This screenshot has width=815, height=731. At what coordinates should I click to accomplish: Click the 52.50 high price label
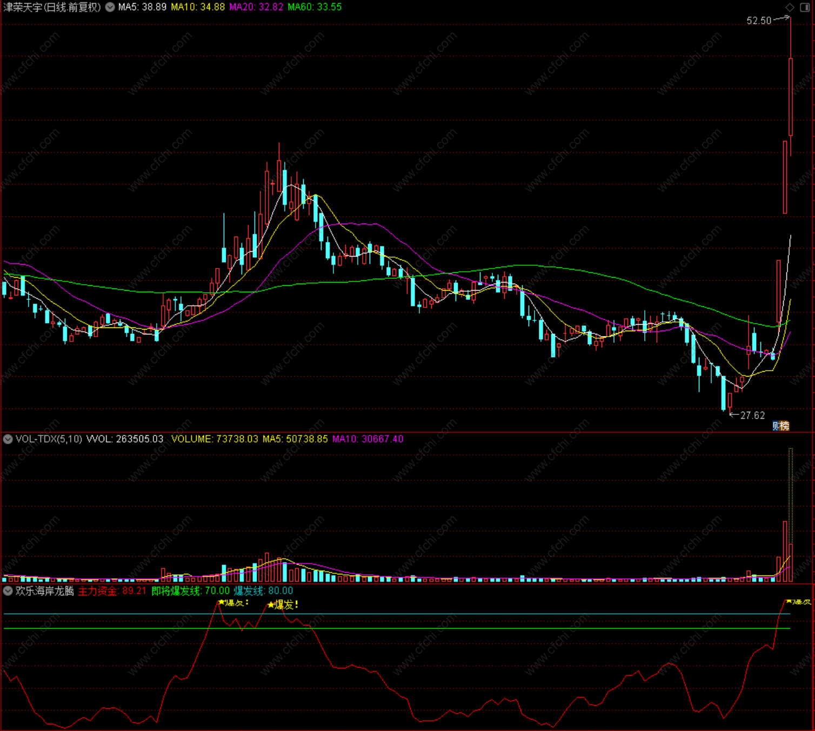click(x=759, y=21)
